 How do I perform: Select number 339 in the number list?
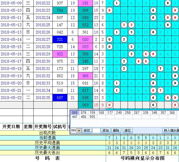point(146,113)
